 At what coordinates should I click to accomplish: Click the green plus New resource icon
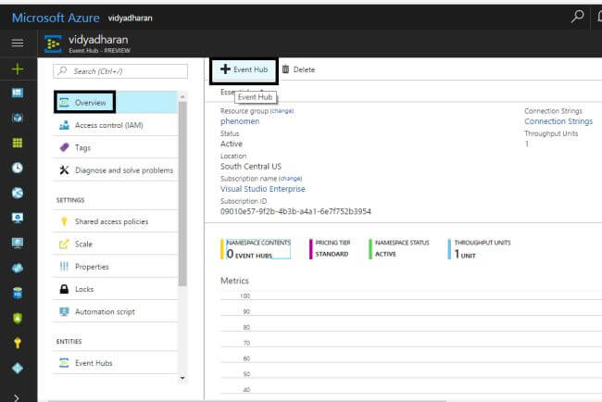[18, 69]
